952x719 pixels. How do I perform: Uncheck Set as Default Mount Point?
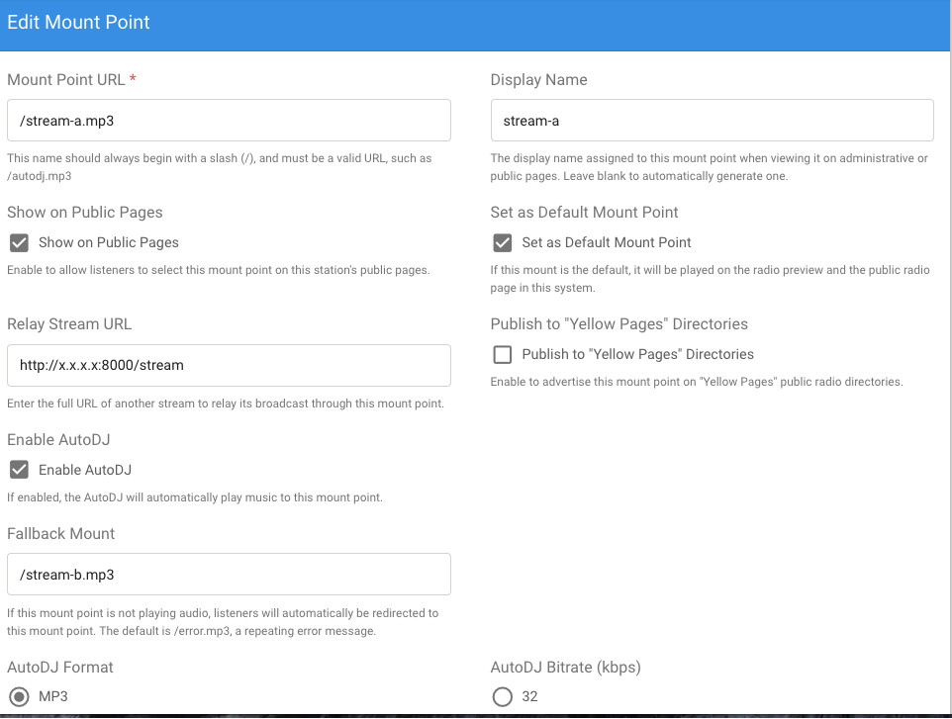(502, 242)
